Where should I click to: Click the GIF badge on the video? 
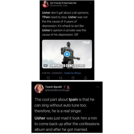tap(45, 66)
